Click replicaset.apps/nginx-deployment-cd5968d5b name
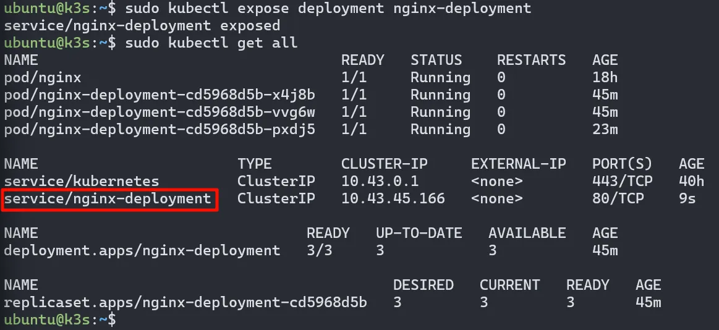 pos(185,303)
